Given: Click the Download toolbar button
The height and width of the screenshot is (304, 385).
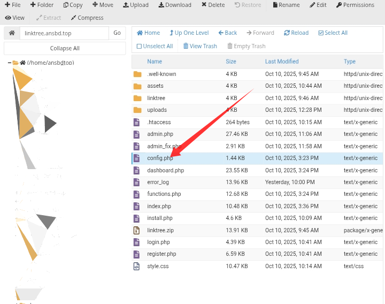Looking at the screenshot, I should [174, 5].
